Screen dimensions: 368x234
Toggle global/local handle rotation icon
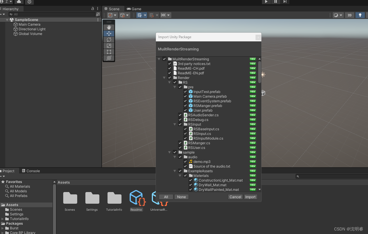click(x=122, y=15)
